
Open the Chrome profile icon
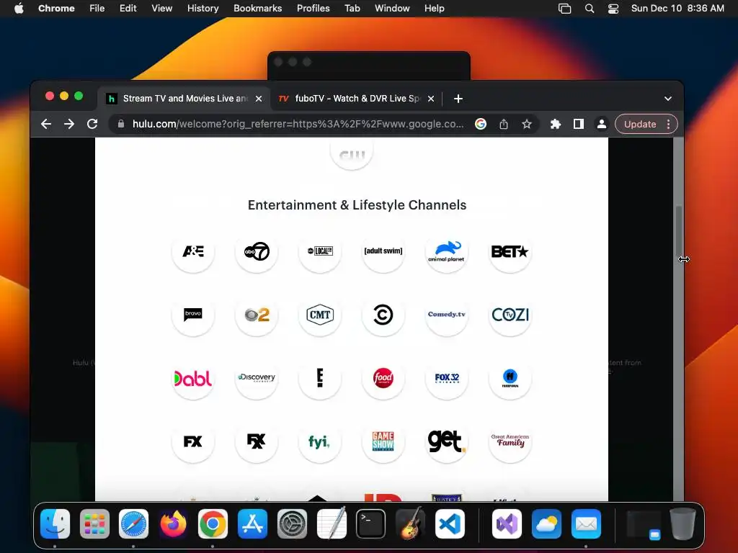click(x=602, y=124)
